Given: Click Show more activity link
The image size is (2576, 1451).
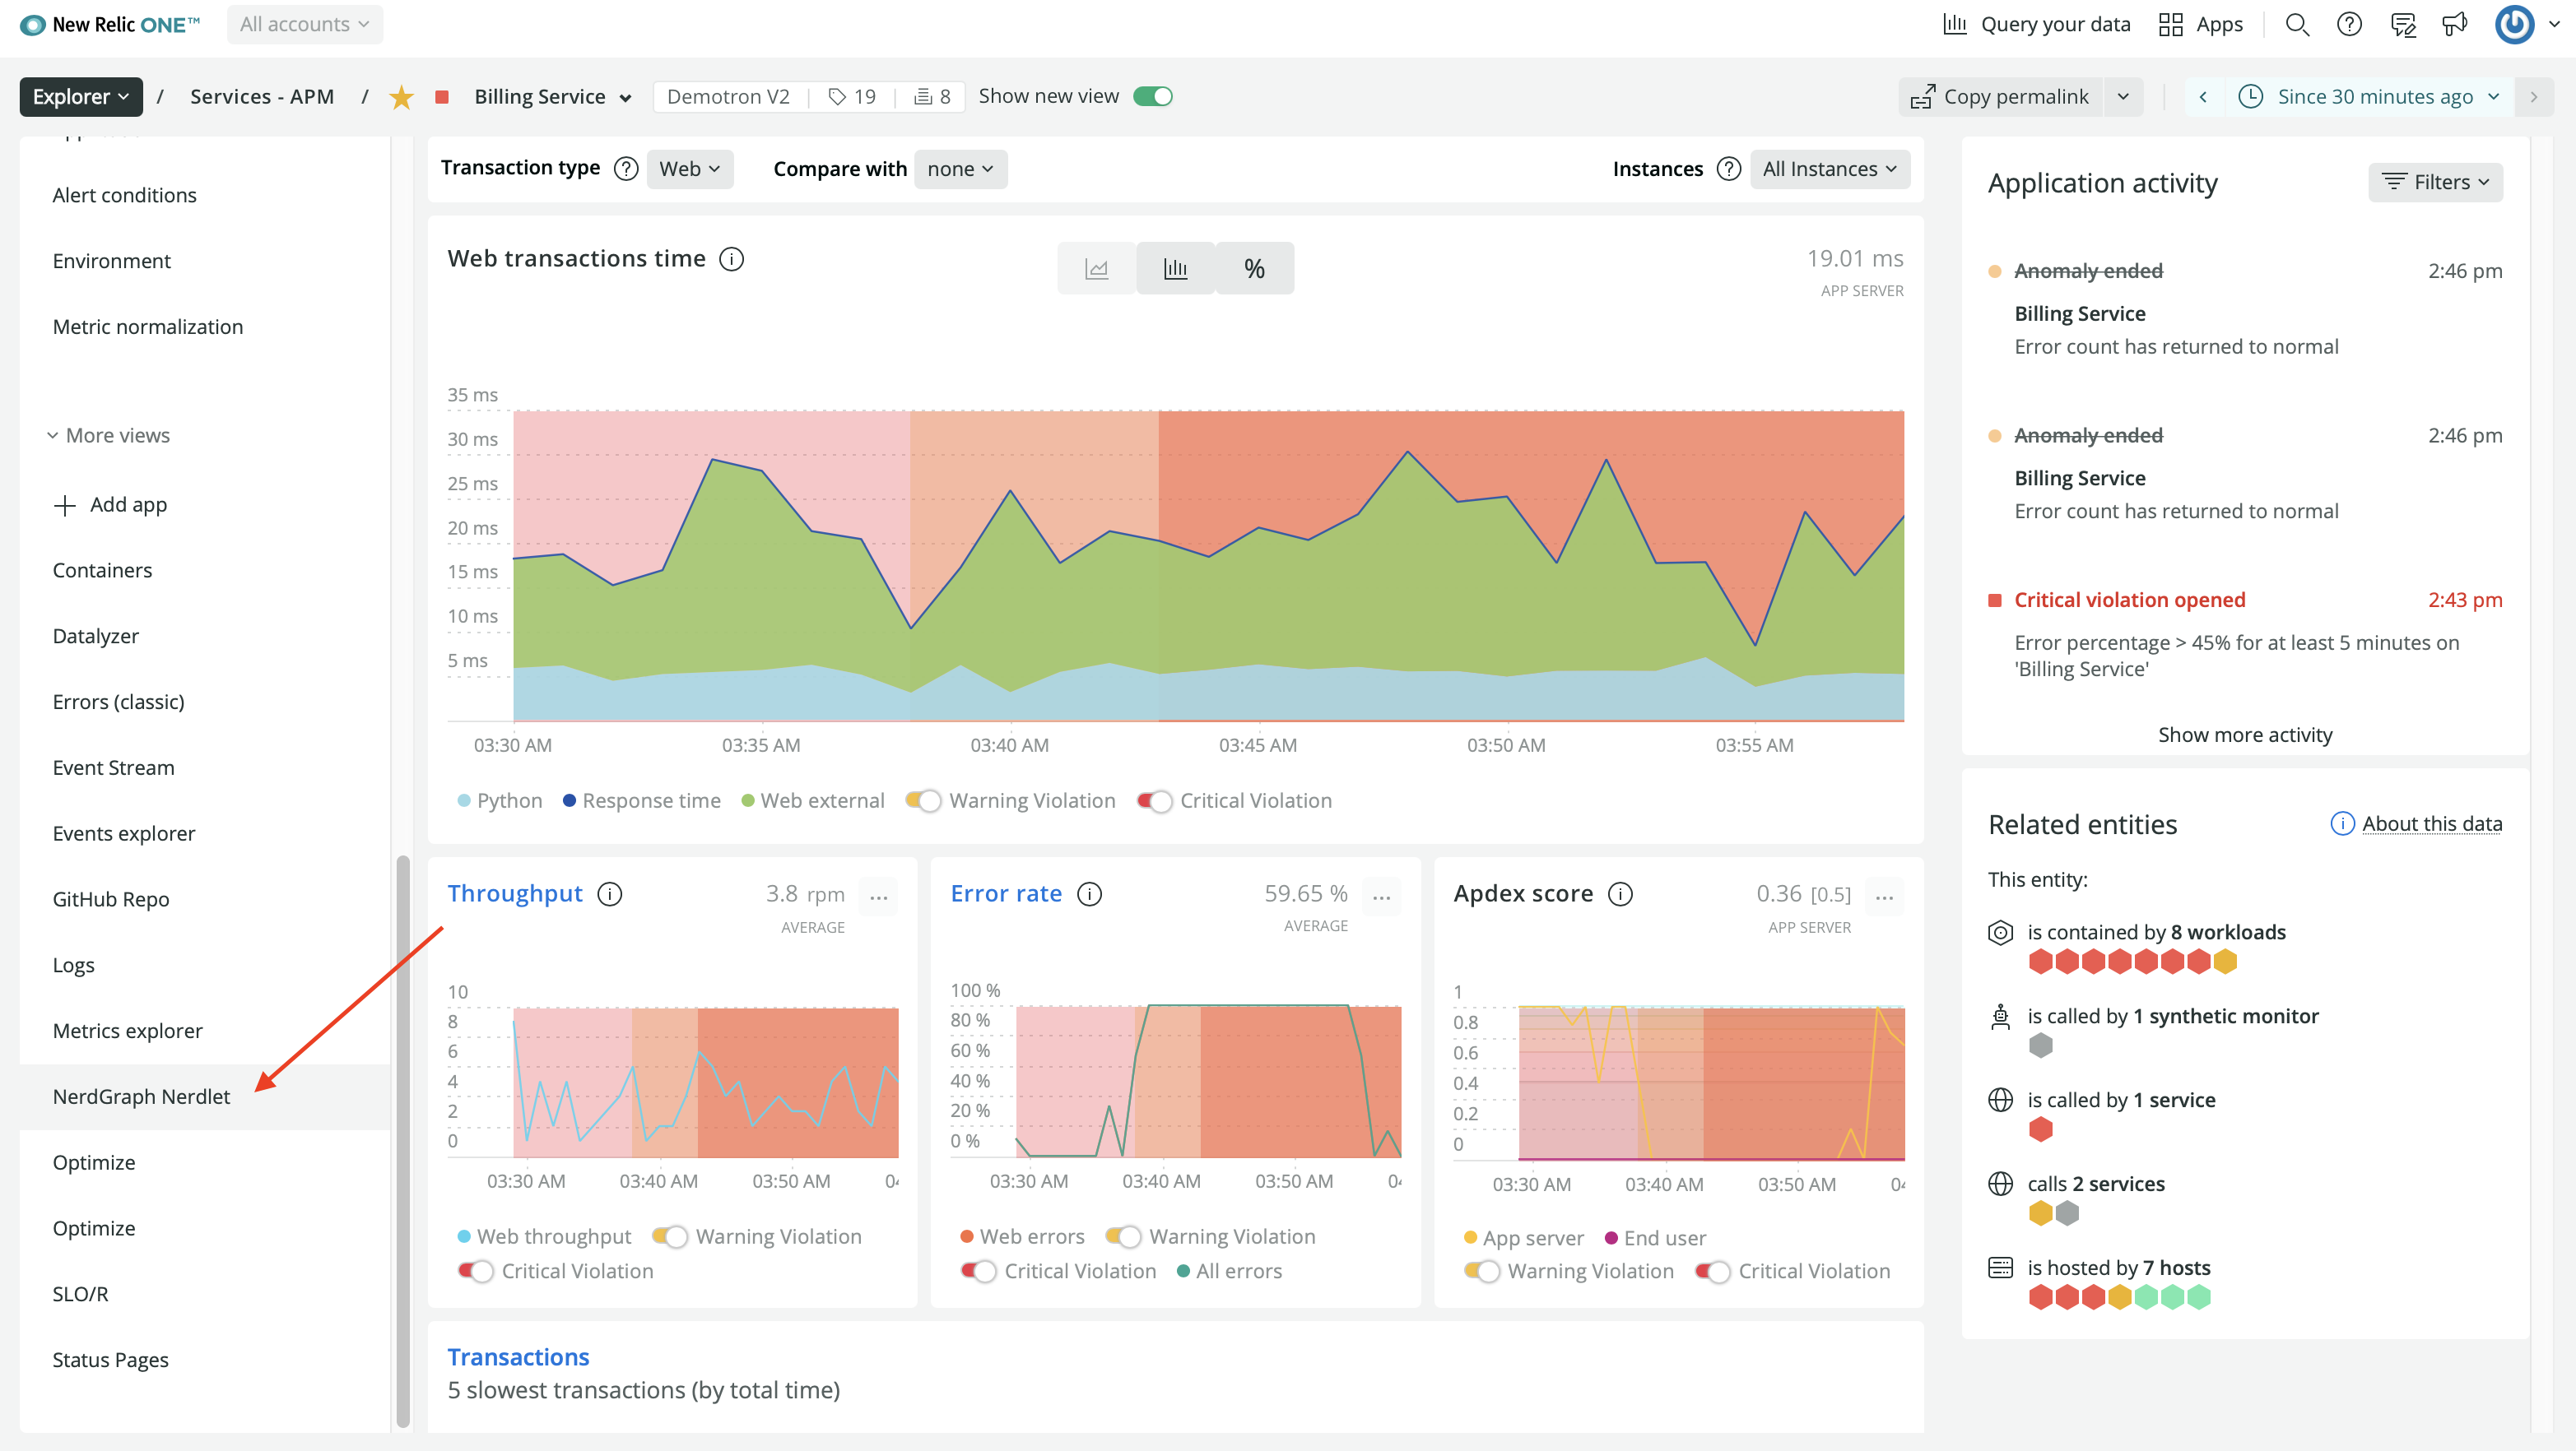Looking at the screenshot, I should tap(2244, 735).
